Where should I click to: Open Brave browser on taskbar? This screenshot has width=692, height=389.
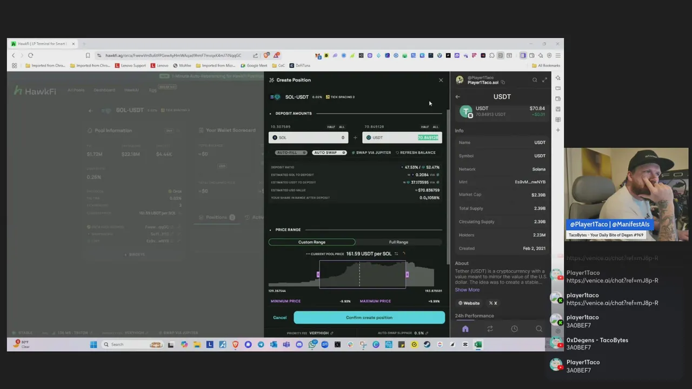tap(235, 344)
